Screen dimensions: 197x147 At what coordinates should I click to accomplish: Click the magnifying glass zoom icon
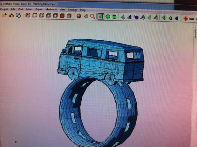[92, 17]
